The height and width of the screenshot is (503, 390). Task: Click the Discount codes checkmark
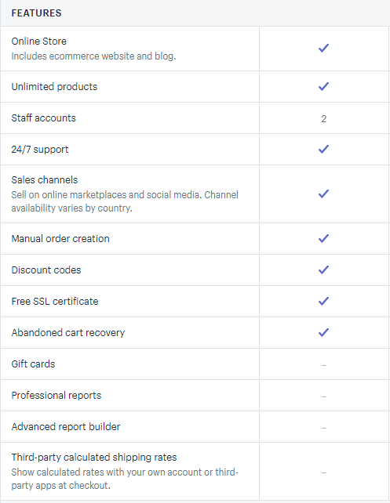(x=323, y=270)
